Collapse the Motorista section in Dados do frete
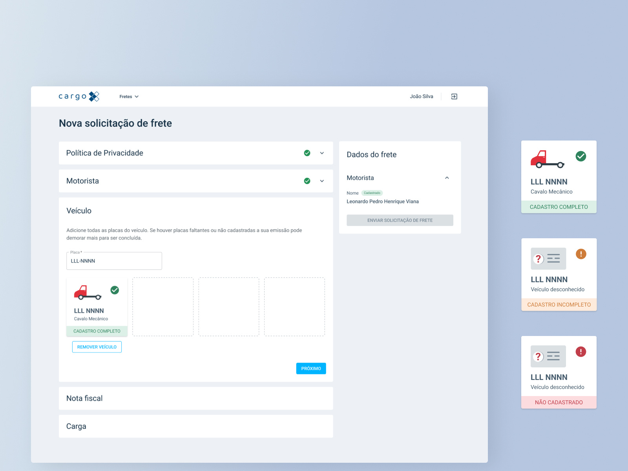The height and width of the screenshot is (471, 628). (x=447, y=178)
